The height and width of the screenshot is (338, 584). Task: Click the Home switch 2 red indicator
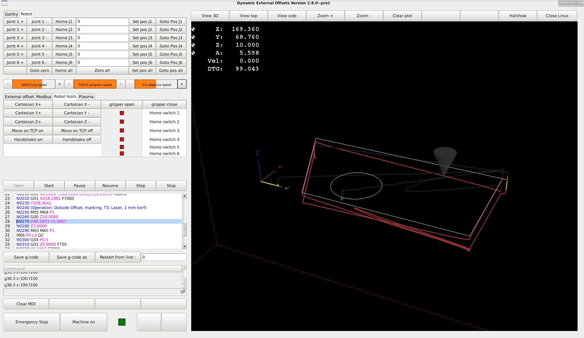click(x=122, y=122)
